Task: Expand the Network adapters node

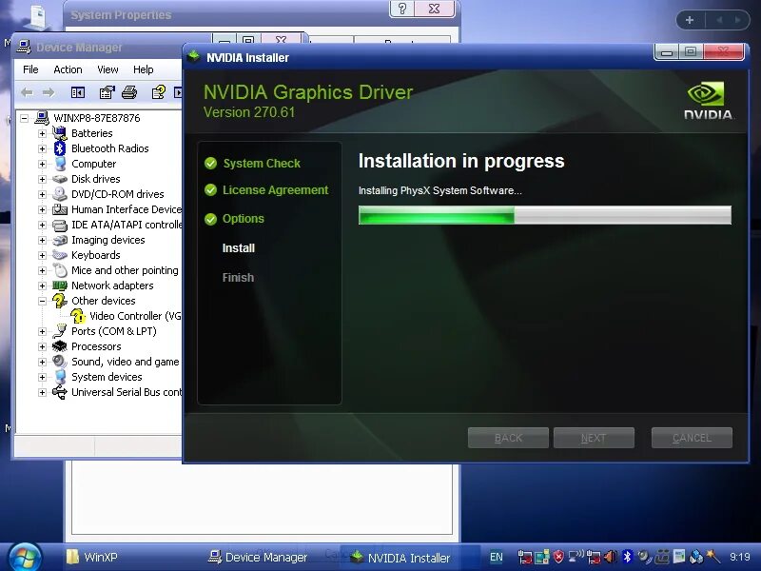Action: (42, 285)
